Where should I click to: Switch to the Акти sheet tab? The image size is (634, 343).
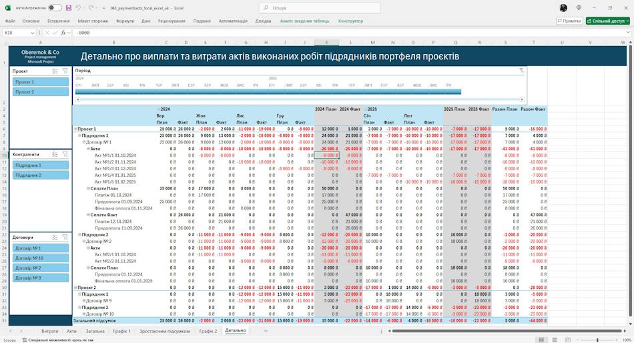[71, 331]
